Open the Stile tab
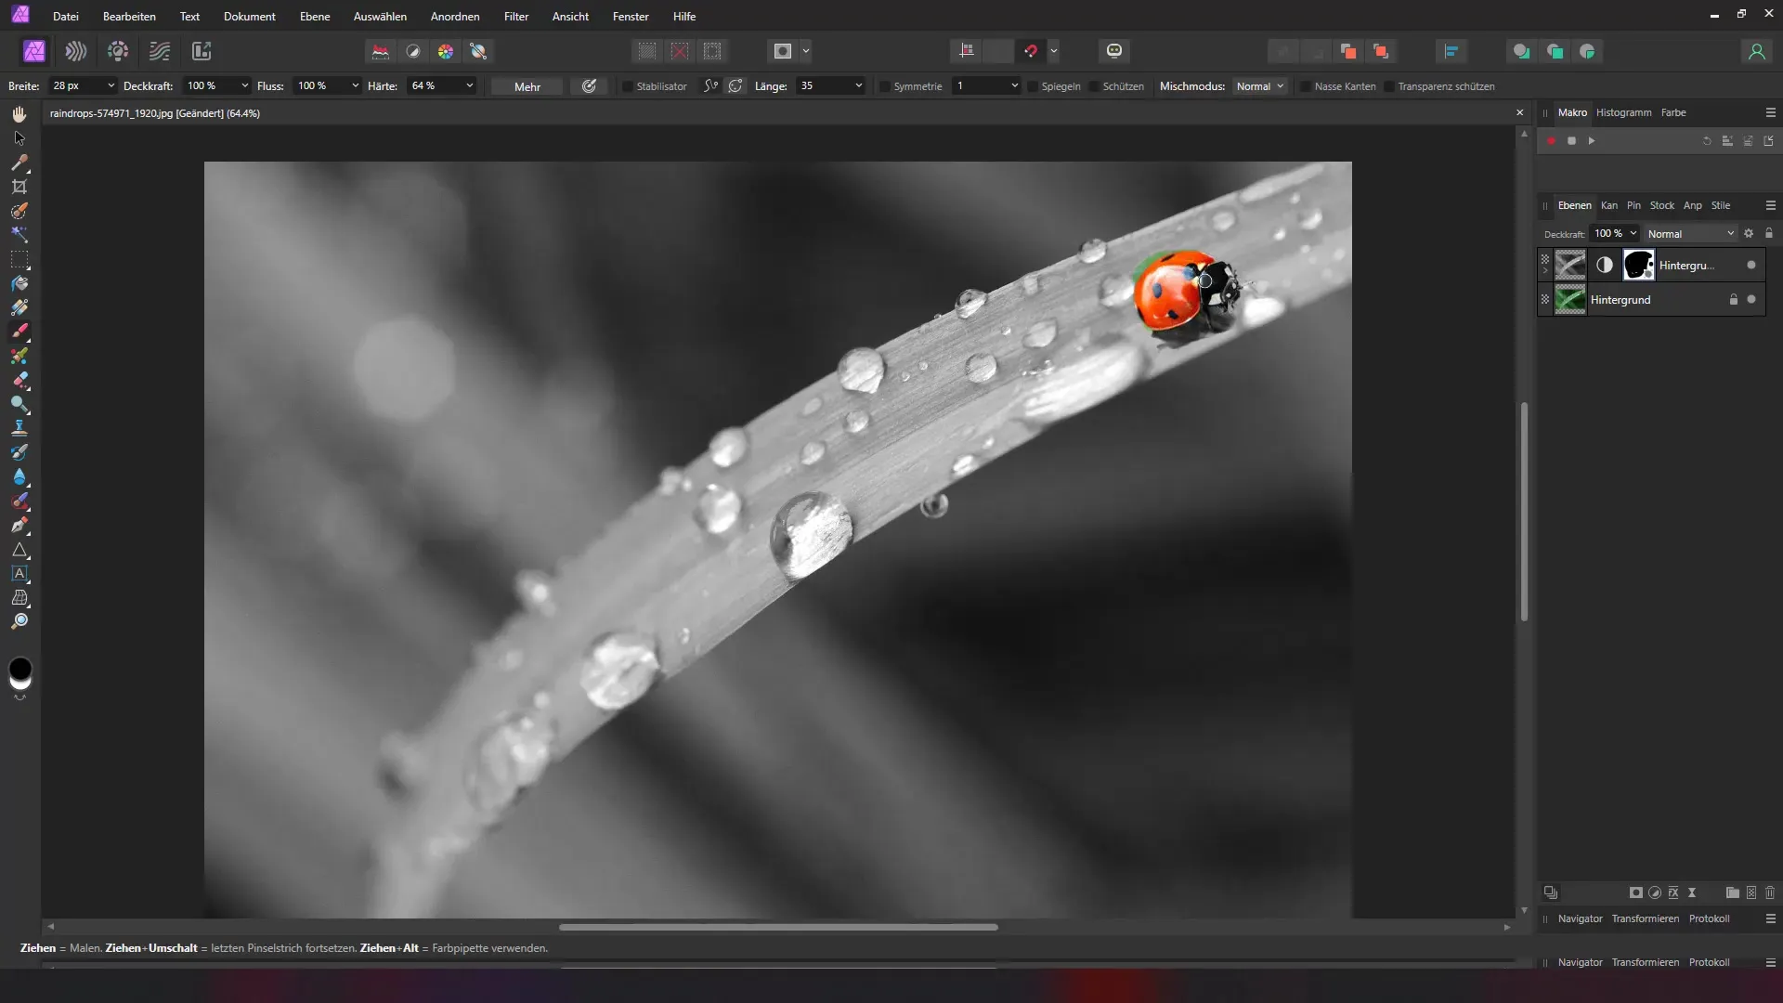Image resolution: width=1783 pixels, height=1003 pixels. (1721, 205)
